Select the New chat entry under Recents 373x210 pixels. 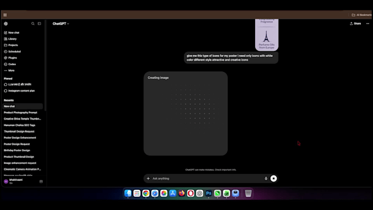(x=22, y=106)
